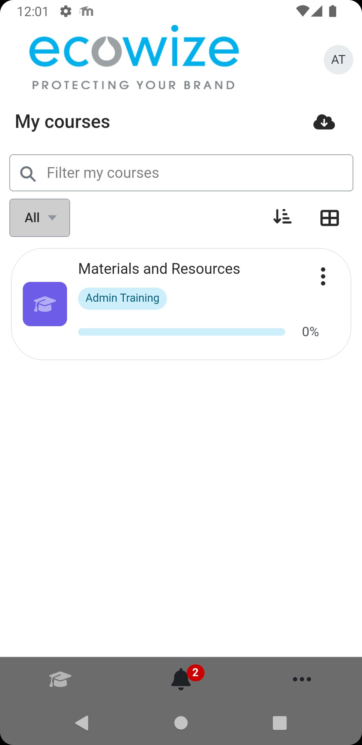Open the user account avatar AT
The image size is (362, 745).
click(x=338, y=59)
